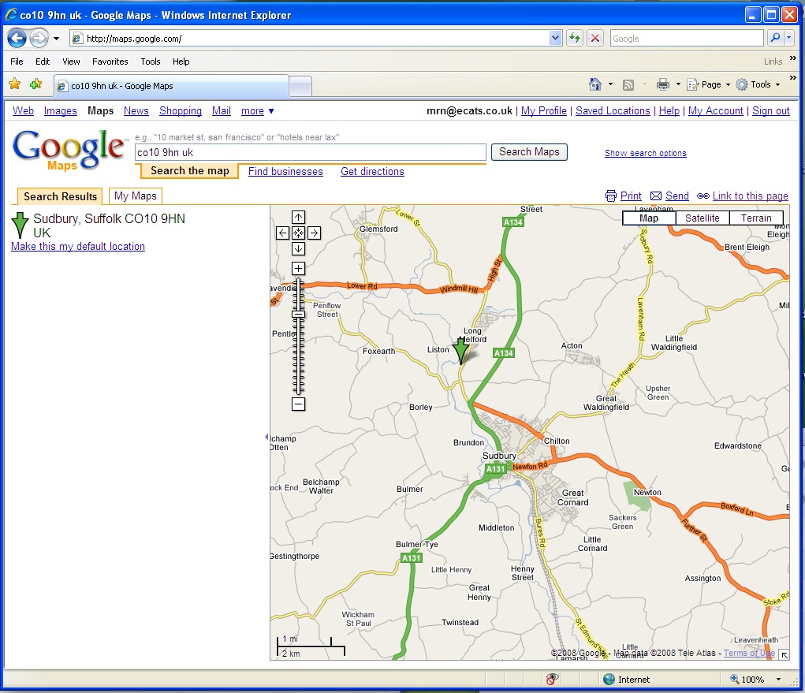Screen dimensions: 805x693
Task: Switch to the My Maps tab
Action: [135, 196]
